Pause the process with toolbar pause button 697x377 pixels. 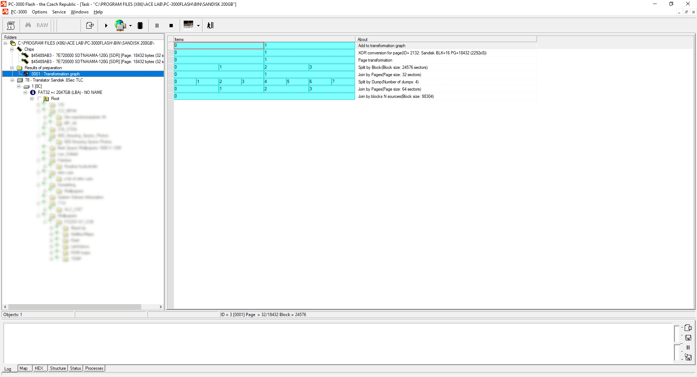tap(157, 25)
